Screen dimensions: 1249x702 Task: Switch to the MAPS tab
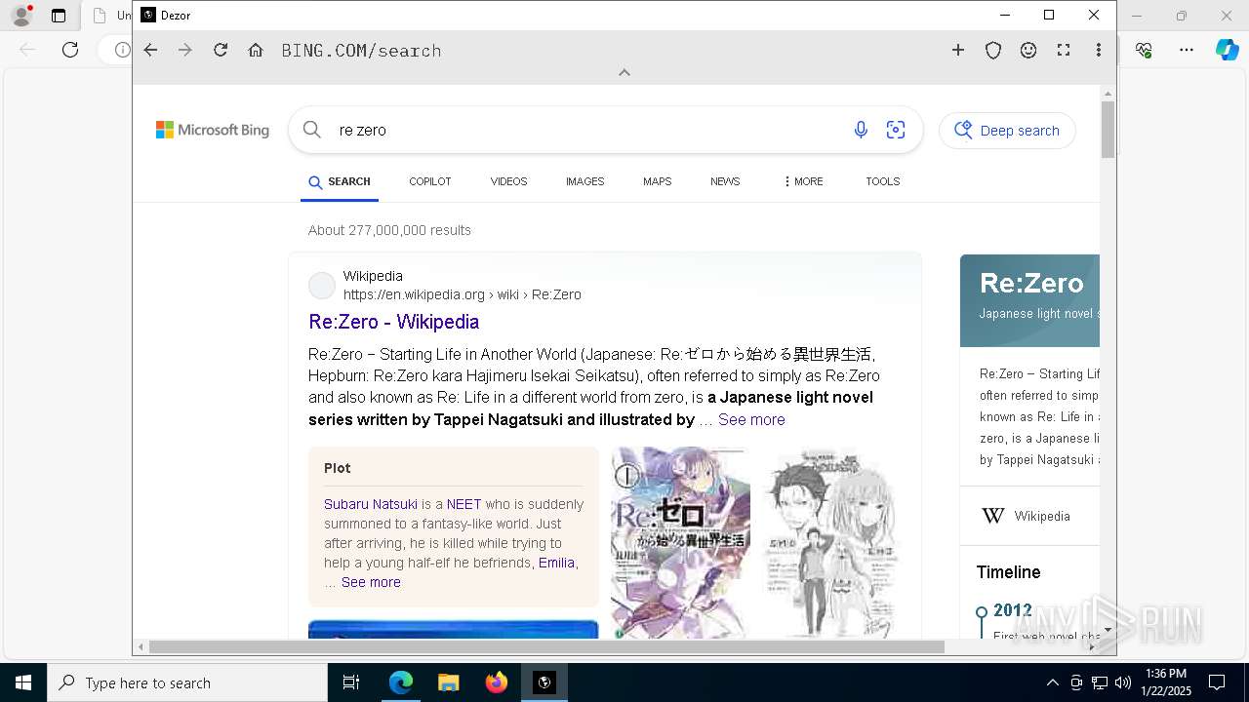pos(657,181)
